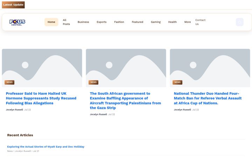Open the National Thunder Duo ban headline
This screenshot has height=157, width=252.
point(208,98)
